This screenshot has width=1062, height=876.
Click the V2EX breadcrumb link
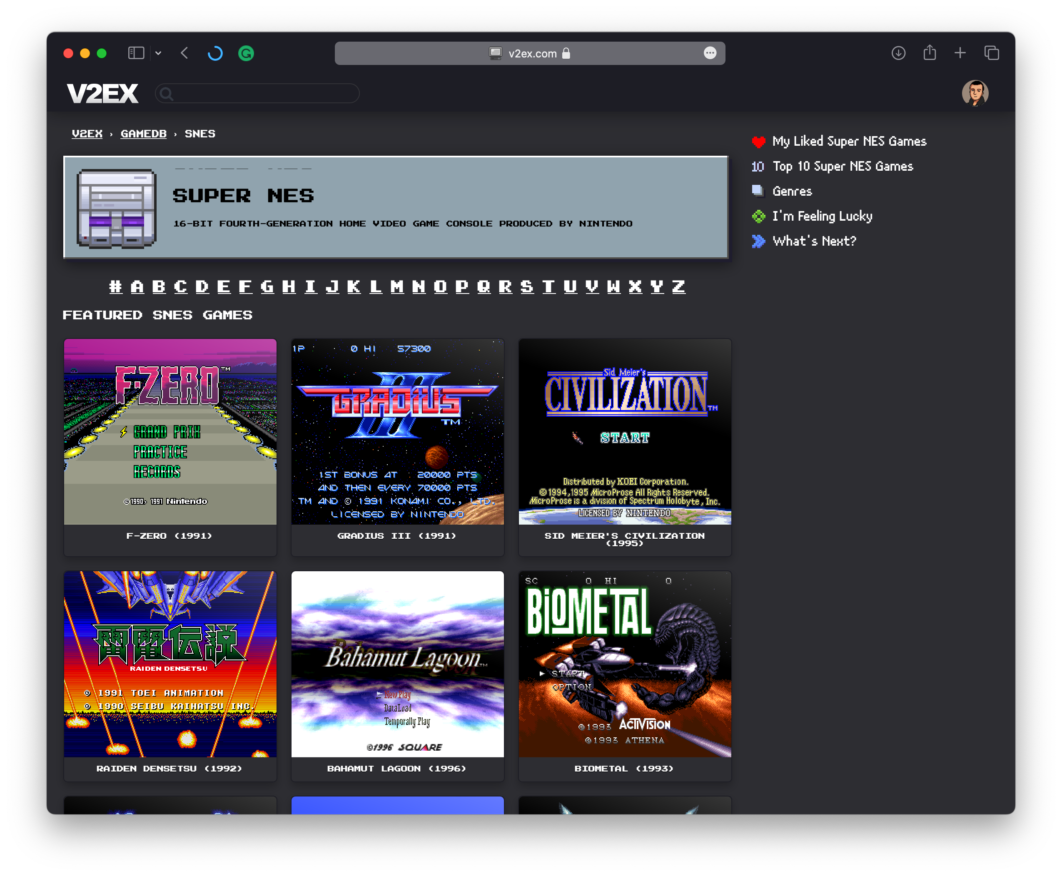[87, 134]
